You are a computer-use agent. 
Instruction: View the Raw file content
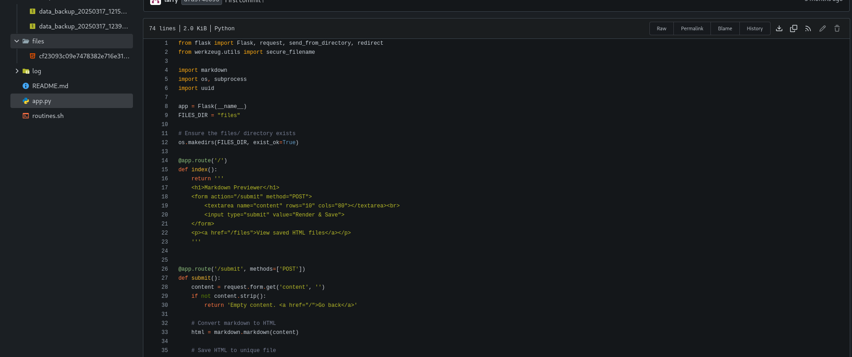(662, 28)
